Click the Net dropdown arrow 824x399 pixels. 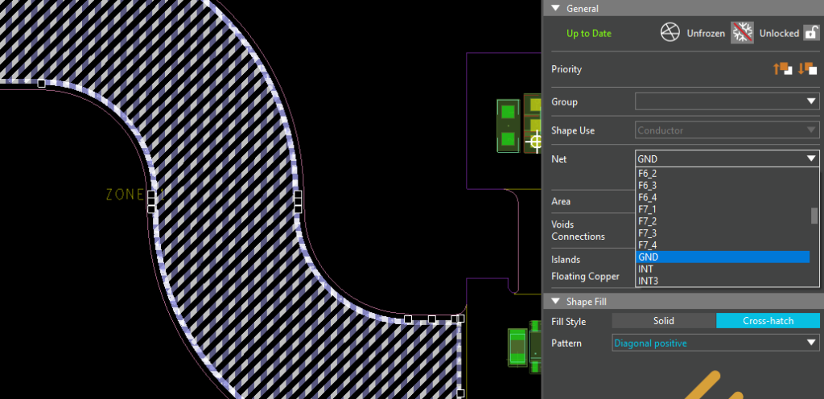point(811,159)
